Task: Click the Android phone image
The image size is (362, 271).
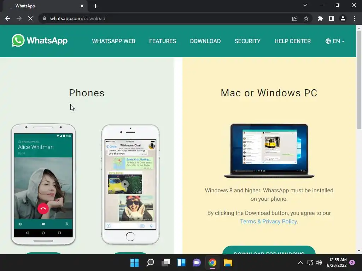Action: 43,184
